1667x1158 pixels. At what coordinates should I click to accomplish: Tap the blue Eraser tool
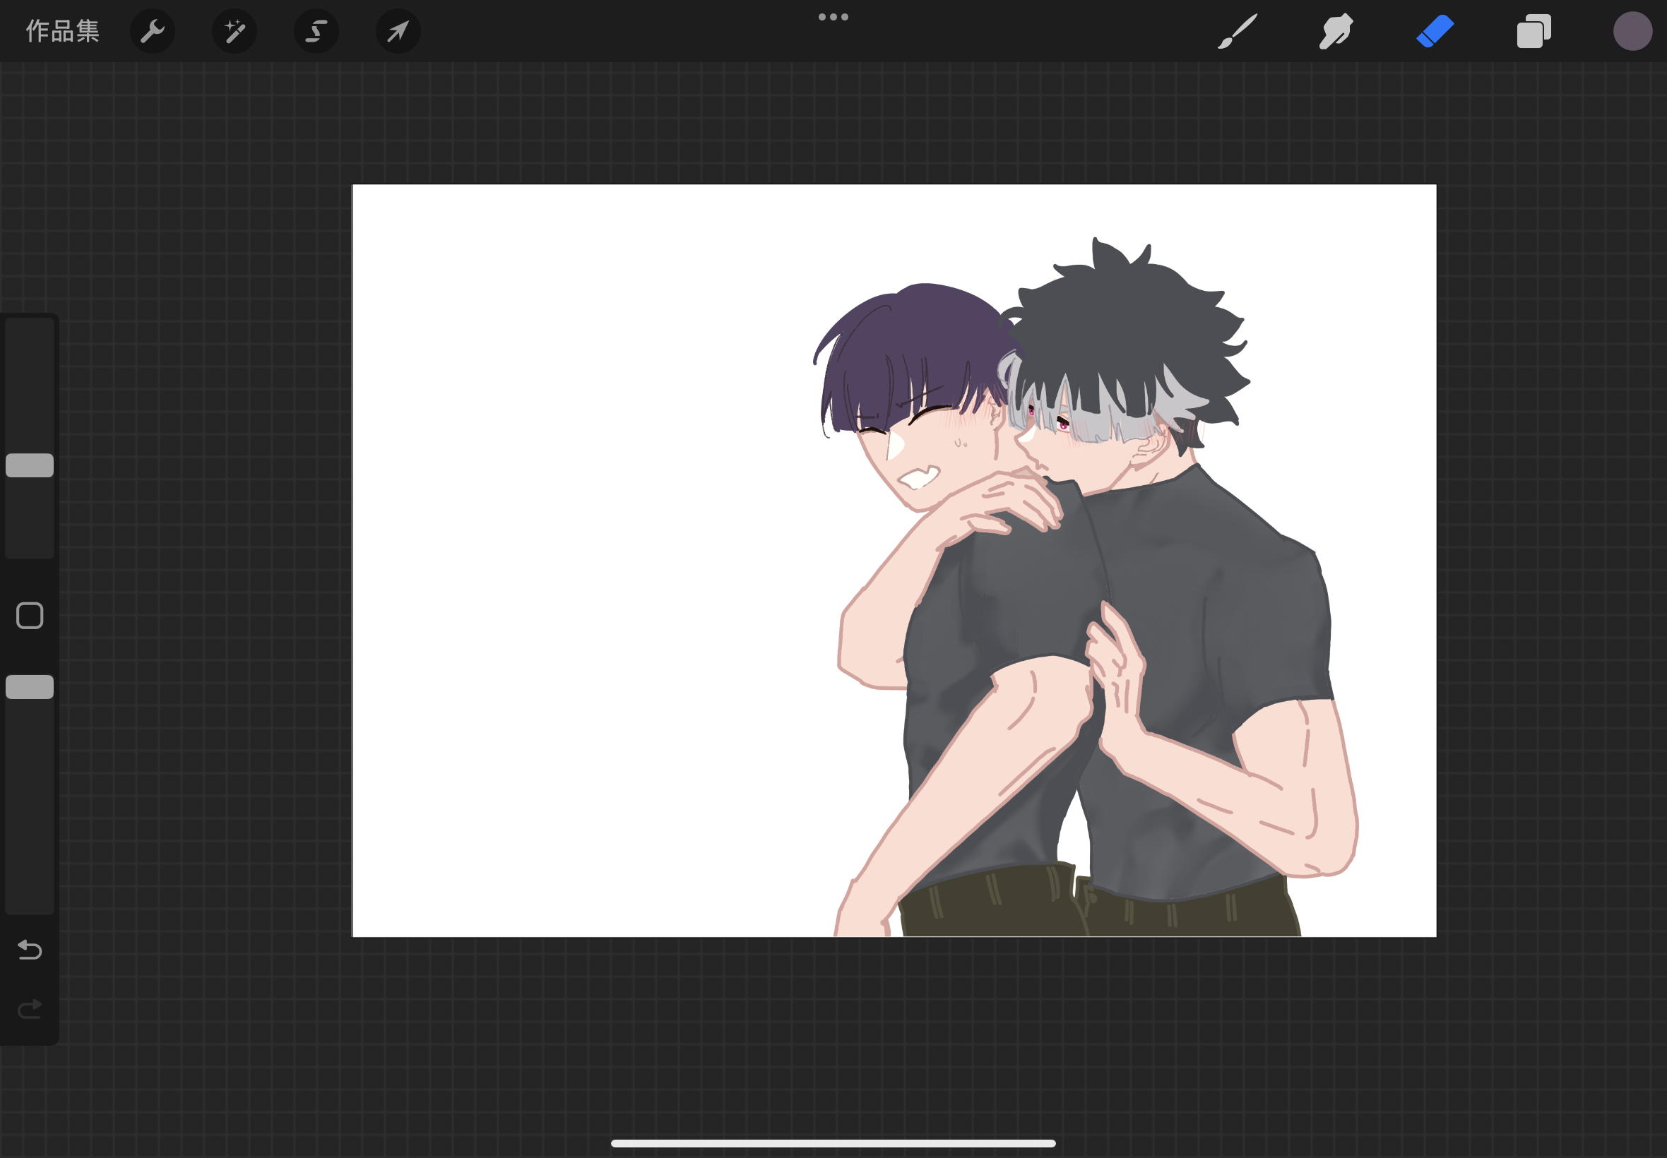click(1435, 31)
